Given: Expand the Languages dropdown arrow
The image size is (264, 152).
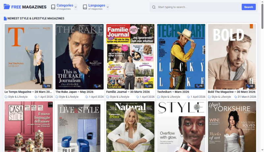Looking at the screenshot, I should [108, 7].
